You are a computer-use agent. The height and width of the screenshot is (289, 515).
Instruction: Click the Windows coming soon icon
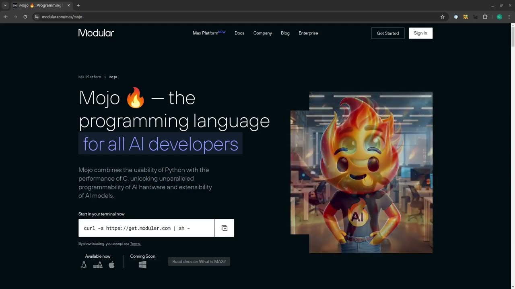142,265
